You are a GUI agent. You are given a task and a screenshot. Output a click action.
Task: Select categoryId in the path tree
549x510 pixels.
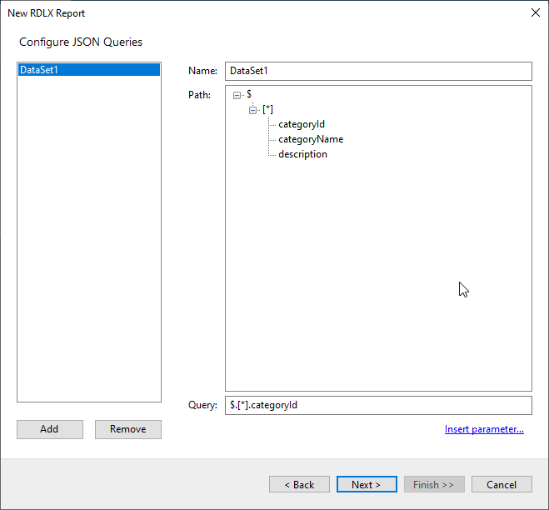pyautogui.click(x=302, y=124)
